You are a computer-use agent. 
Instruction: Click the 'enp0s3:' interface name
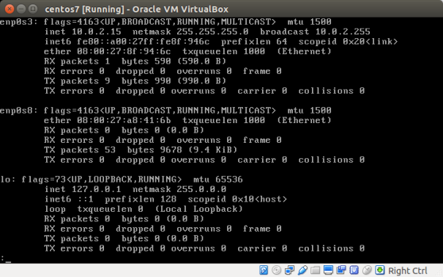(19, 22)
